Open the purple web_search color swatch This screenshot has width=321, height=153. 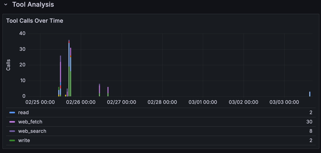click(x=12, y=131)
